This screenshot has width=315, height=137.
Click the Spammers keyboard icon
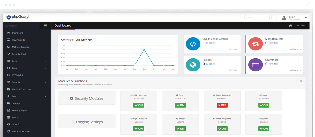coord(255,65)
